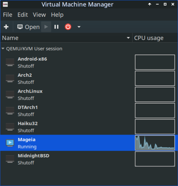Select the Android-x86 virtual machine
Screen dimensions: 178x186
pyautogui.click(x=89, y=62)
